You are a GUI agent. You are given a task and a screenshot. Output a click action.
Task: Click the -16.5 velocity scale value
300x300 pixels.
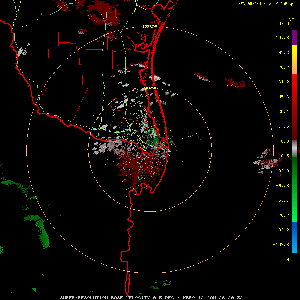tap(282, 156)
